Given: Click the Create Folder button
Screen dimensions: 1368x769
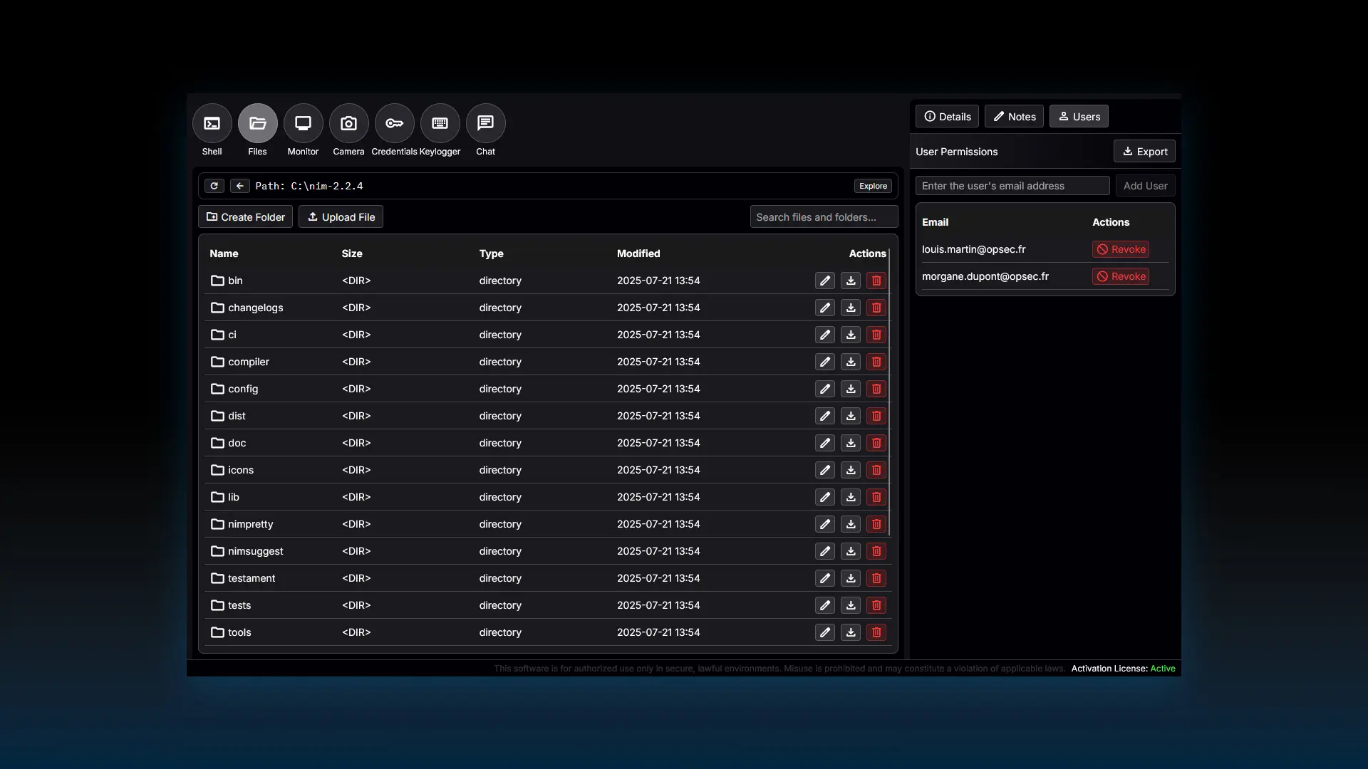Looking at the screenshot, I should [245, 217].
